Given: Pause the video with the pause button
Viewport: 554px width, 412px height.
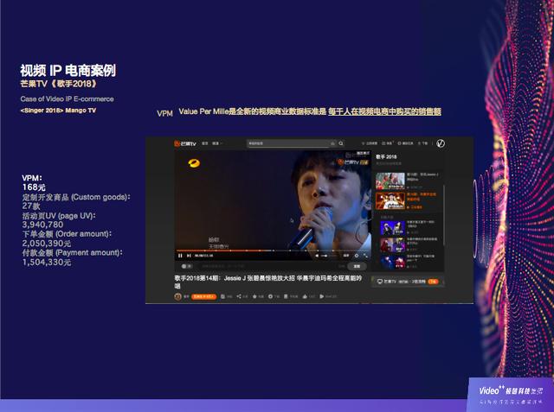Looking at the screenshot, I should click(x=180, y=256).
